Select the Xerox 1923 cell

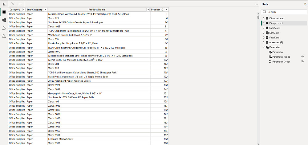99,26
